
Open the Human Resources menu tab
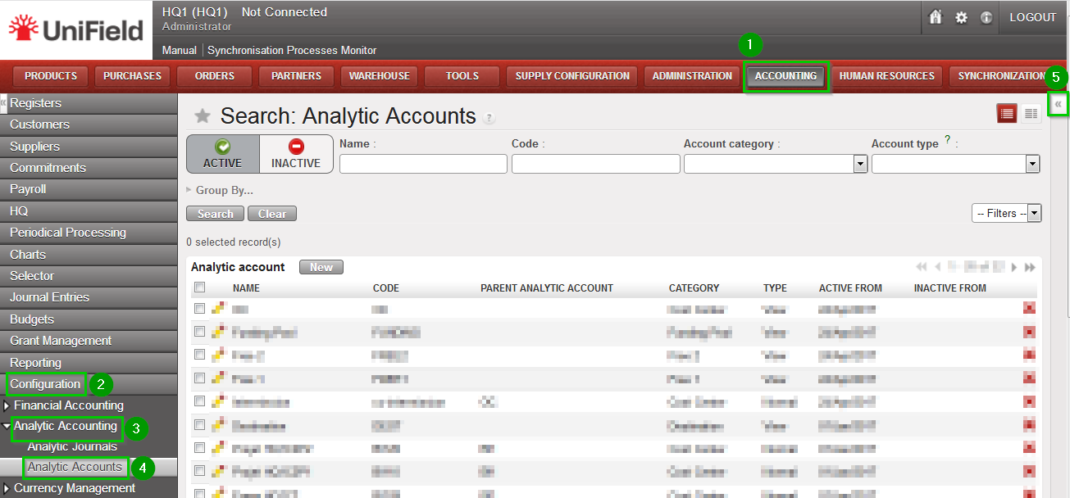pyautogui.click(x=886, y=76)
